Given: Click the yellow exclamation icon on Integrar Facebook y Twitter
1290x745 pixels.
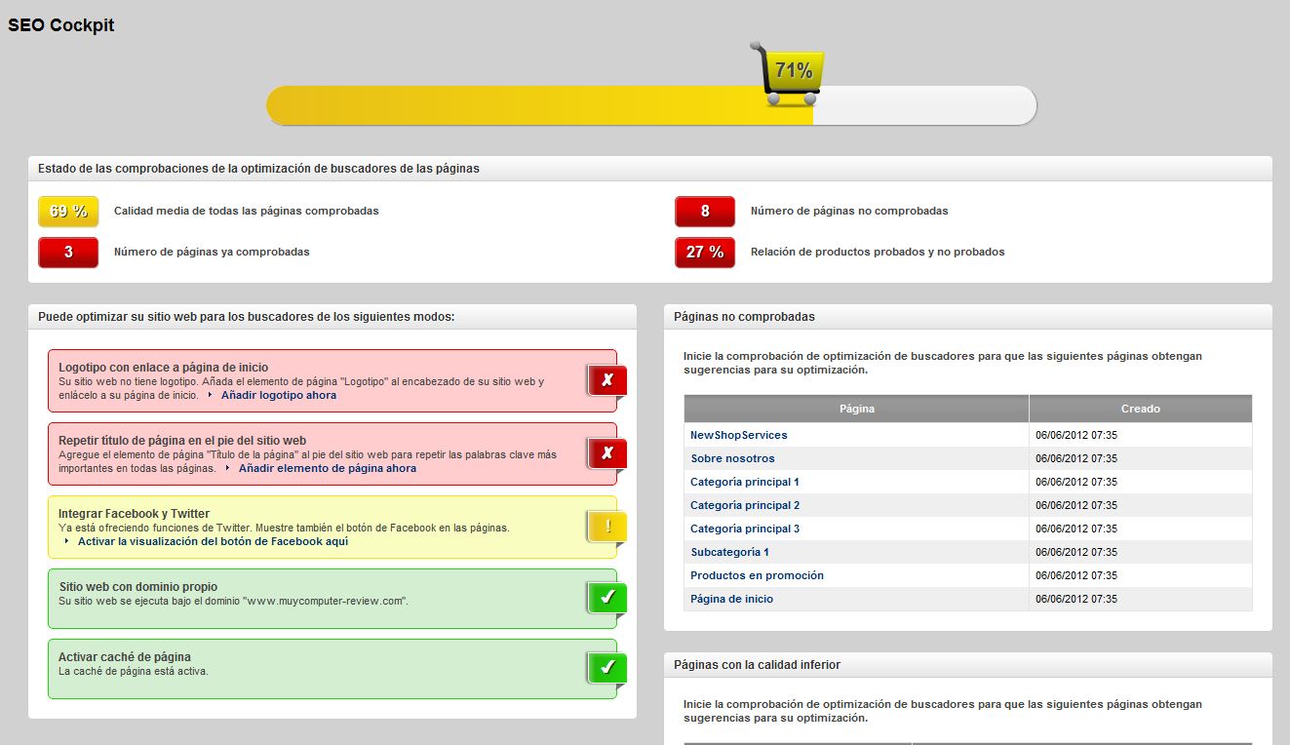Looking at the screenshot, I should (x=606, y=525).
